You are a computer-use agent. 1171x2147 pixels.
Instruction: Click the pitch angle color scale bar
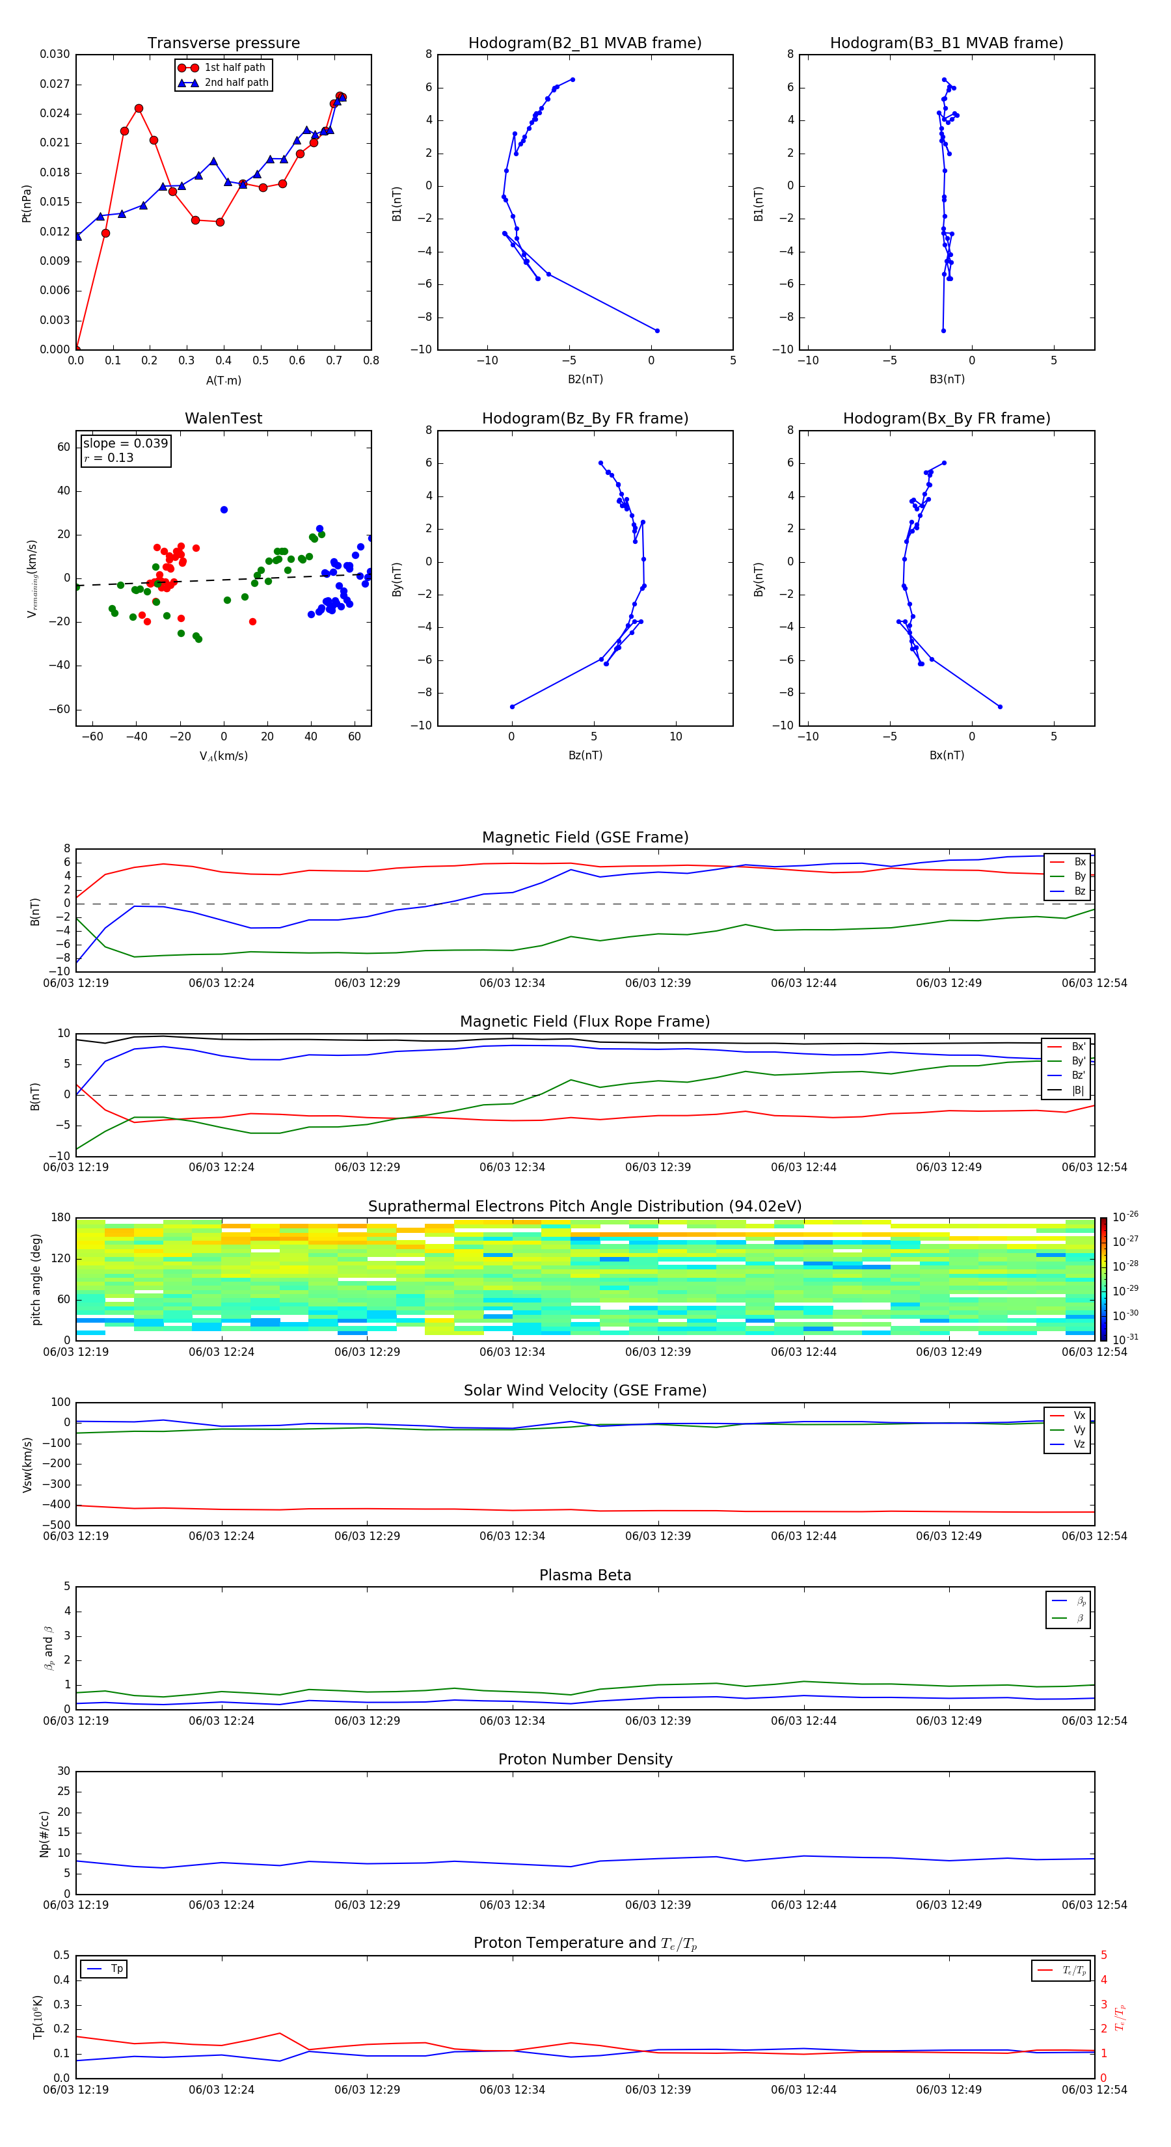click(1103, 1278)
